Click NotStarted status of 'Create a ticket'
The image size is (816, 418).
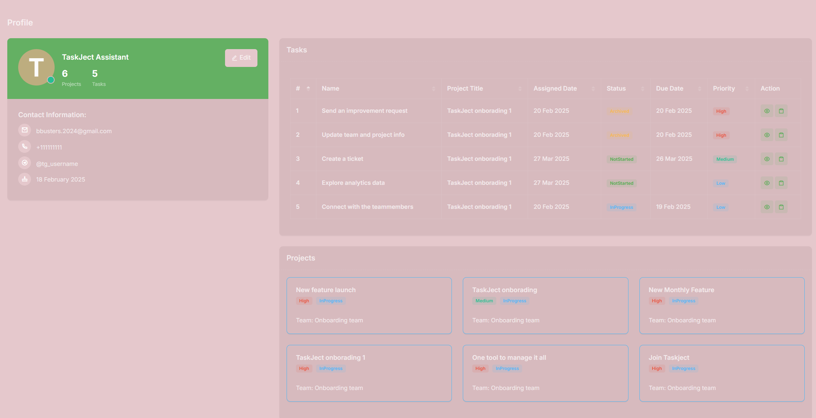click(622, 159)
